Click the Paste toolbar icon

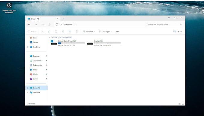(56, 31)
